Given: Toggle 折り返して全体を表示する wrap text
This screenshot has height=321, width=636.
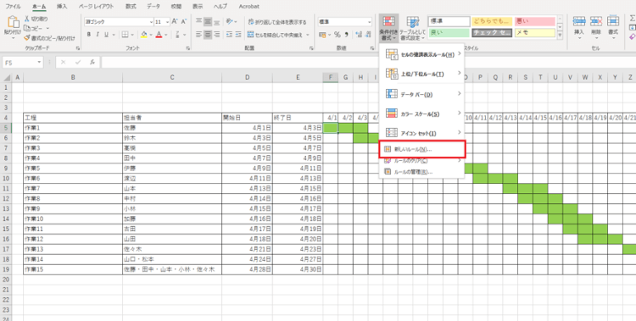Looking at the screenshot, I should point(277,22).
